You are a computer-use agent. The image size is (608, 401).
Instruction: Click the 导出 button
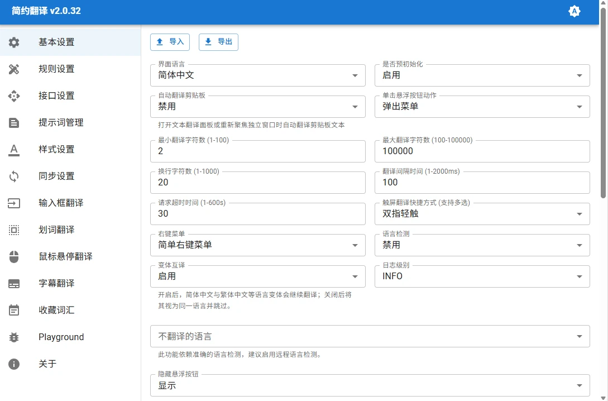(x=218, y=42)
